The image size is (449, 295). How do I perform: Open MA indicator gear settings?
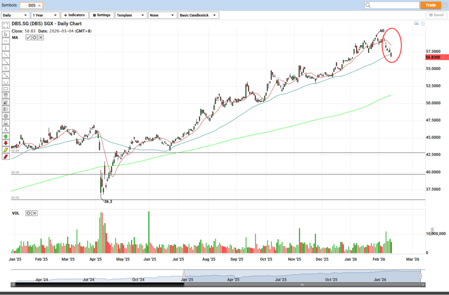(34, 37)
